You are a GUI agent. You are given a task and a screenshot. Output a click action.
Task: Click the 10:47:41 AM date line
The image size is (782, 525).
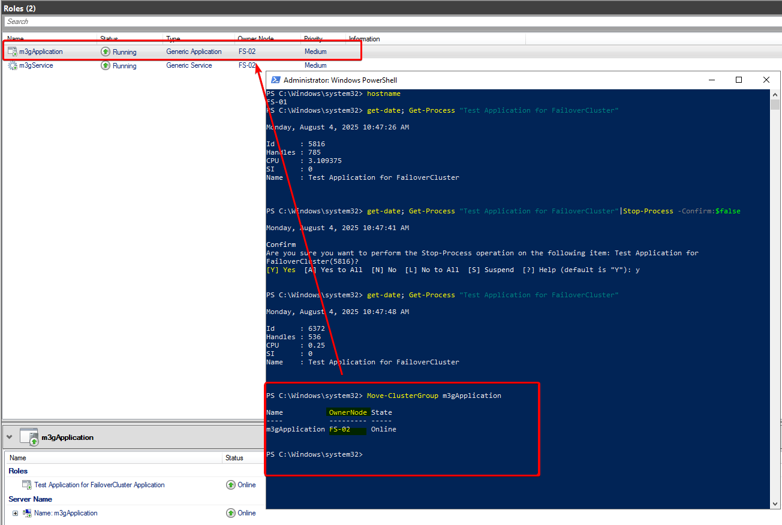(x=338, y=228)
